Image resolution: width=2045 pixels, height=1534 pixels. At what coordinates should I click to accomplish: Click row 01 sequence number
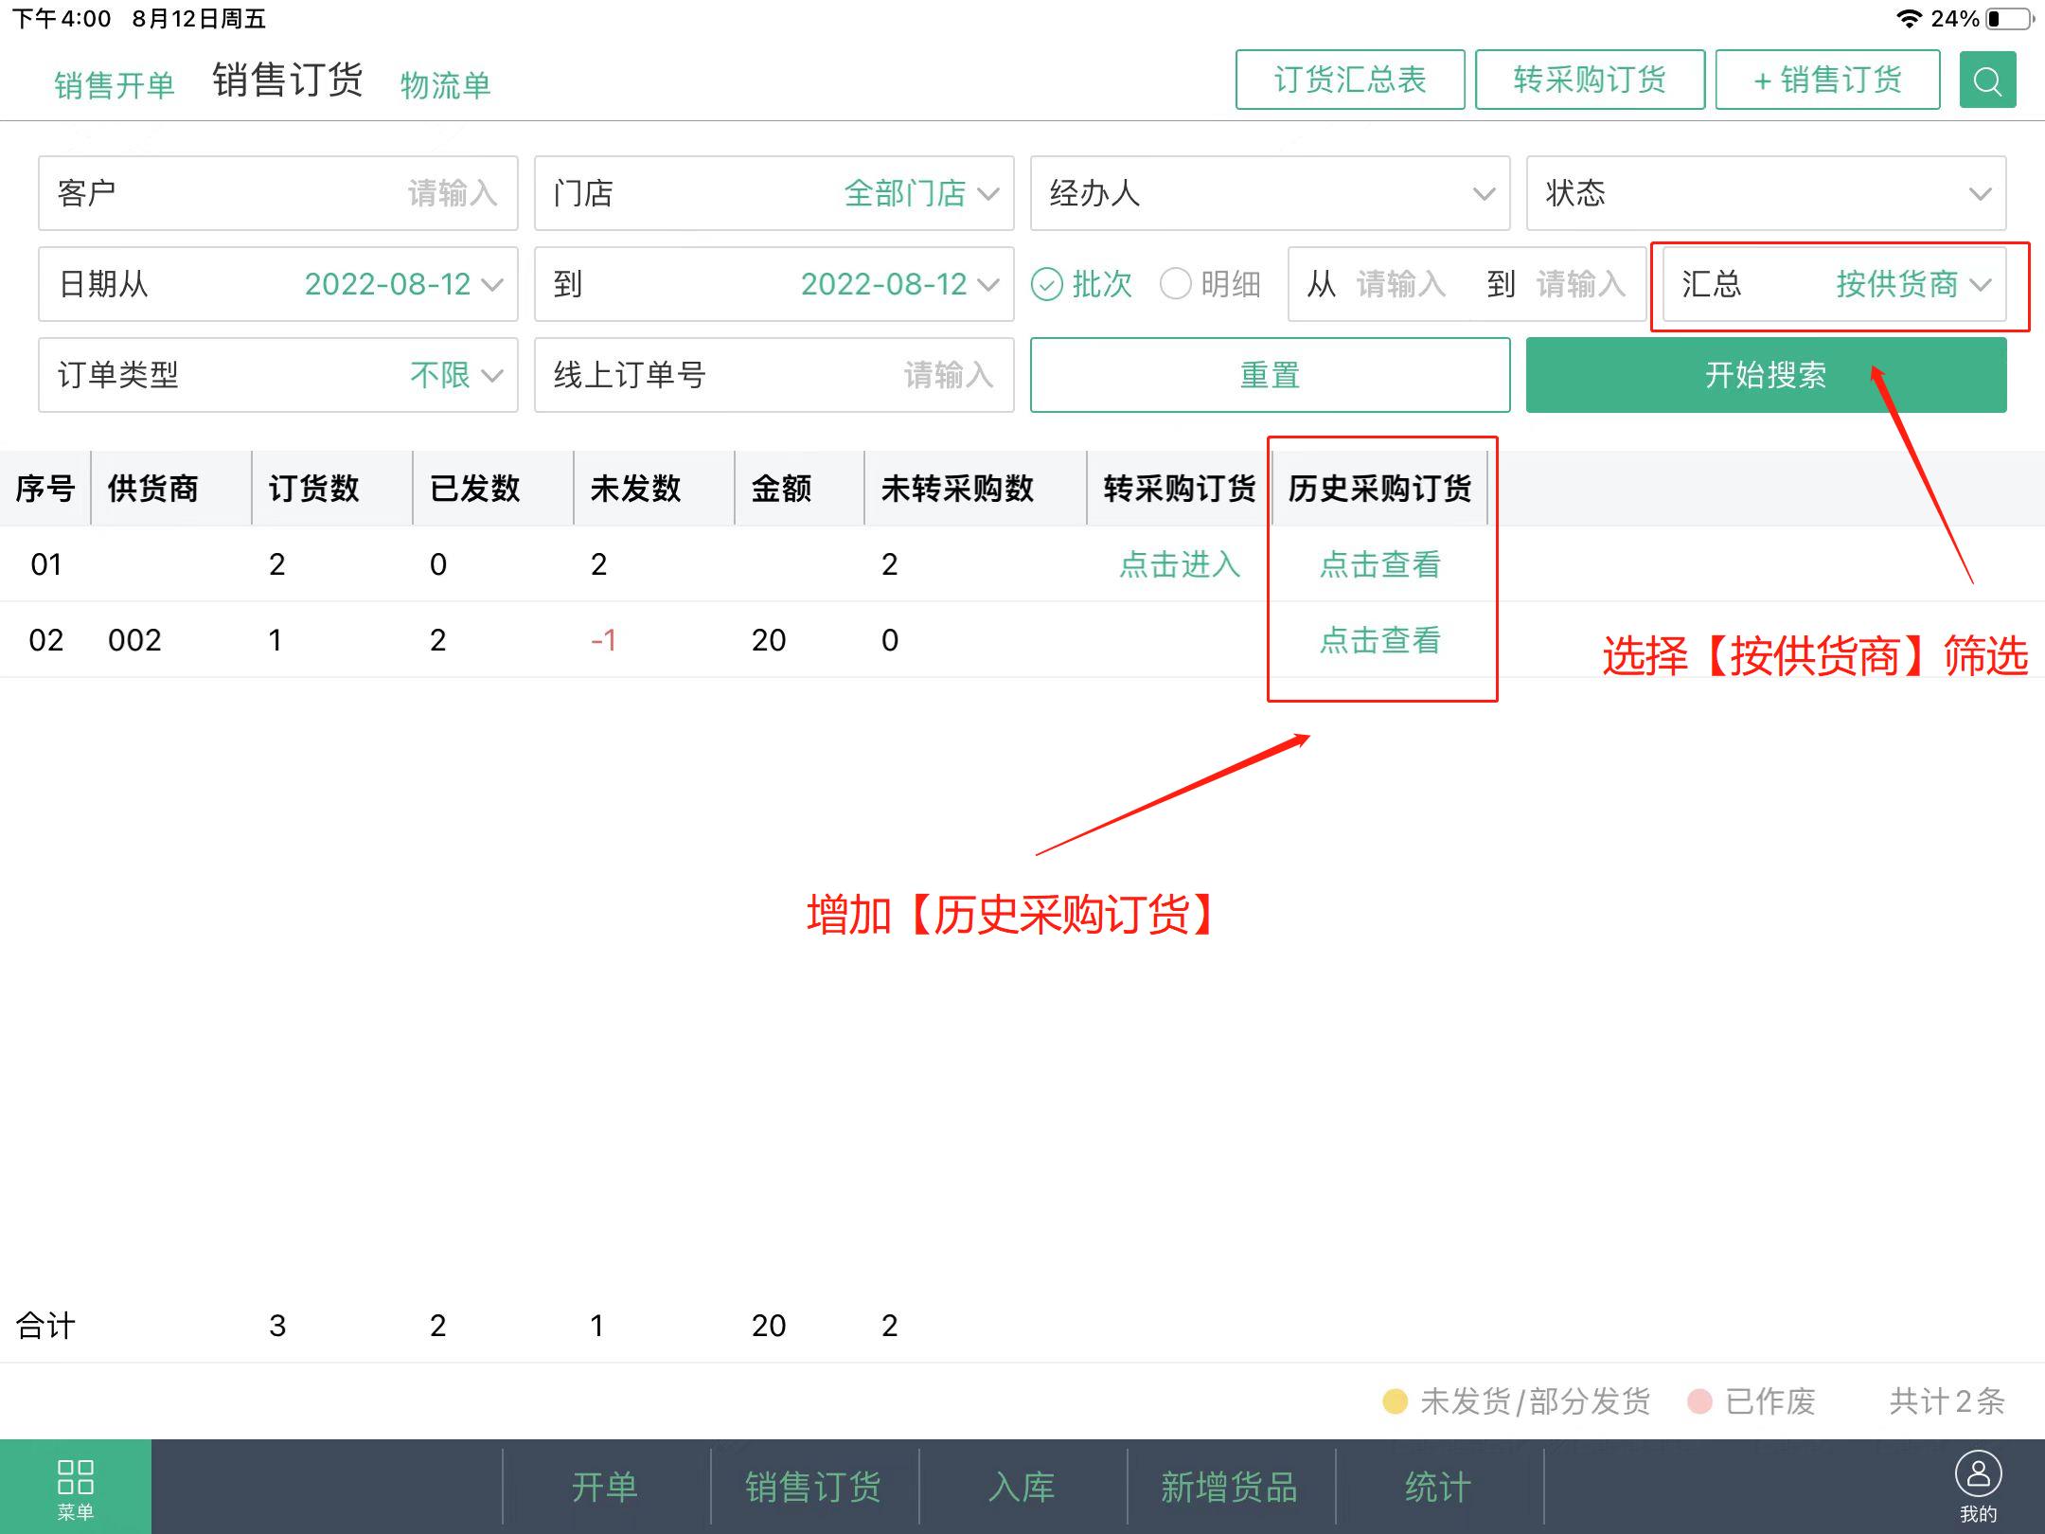coord(46,564)
